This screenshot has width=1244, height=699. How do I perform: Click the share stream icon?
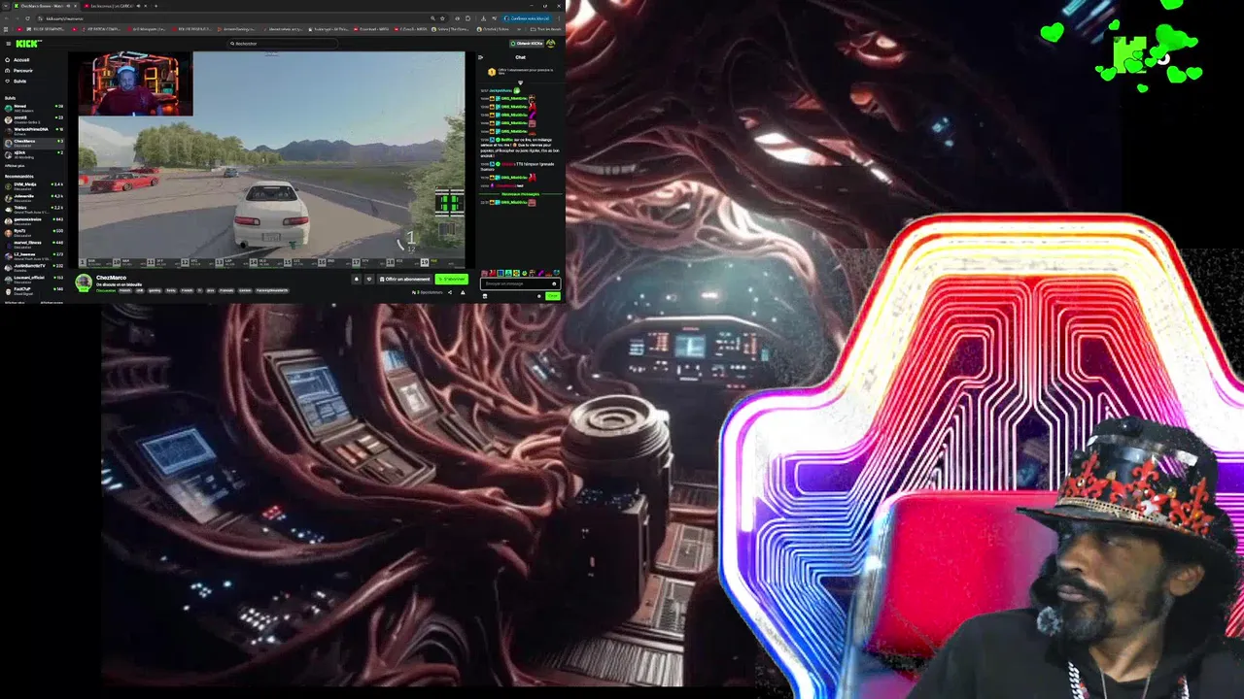coord(450,292)
